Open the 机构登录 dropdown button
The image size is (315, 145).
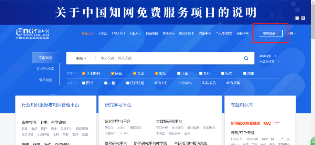coord(271,34)
